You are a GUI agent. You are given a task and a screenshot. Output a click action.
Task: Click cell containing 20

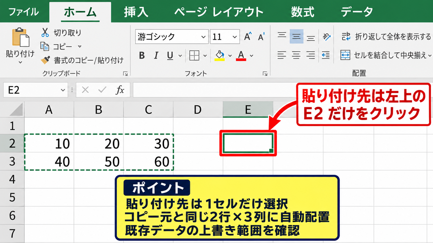point(99,143)
